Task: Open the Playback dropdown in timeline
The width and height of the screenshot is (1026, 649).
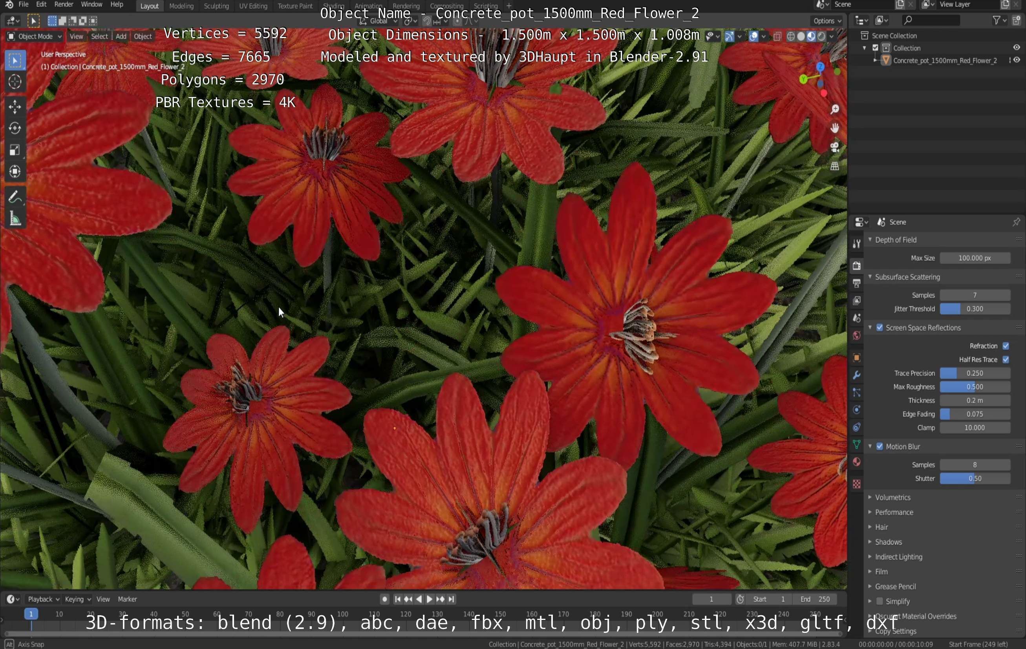Action: (43, 599)
